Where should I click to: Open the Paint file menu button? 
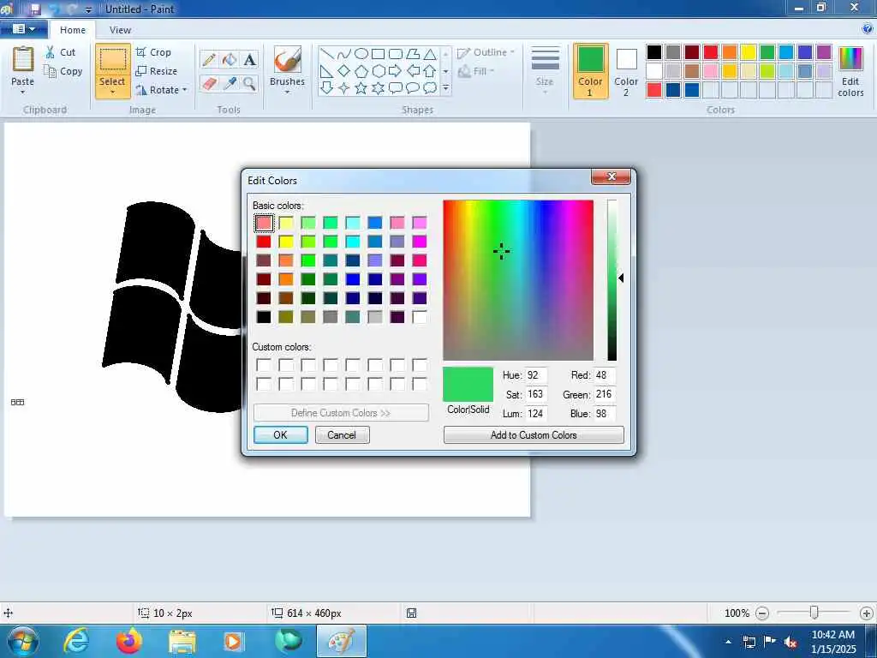(x=23, y=29)
